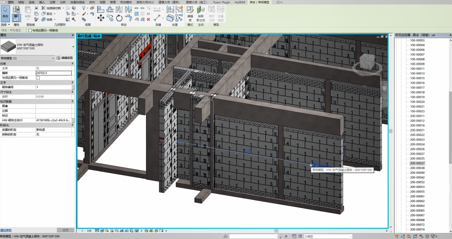Toggle the Properties palette button in ribbon
This screenshot has height=239, width=452.
click(16, 18)
